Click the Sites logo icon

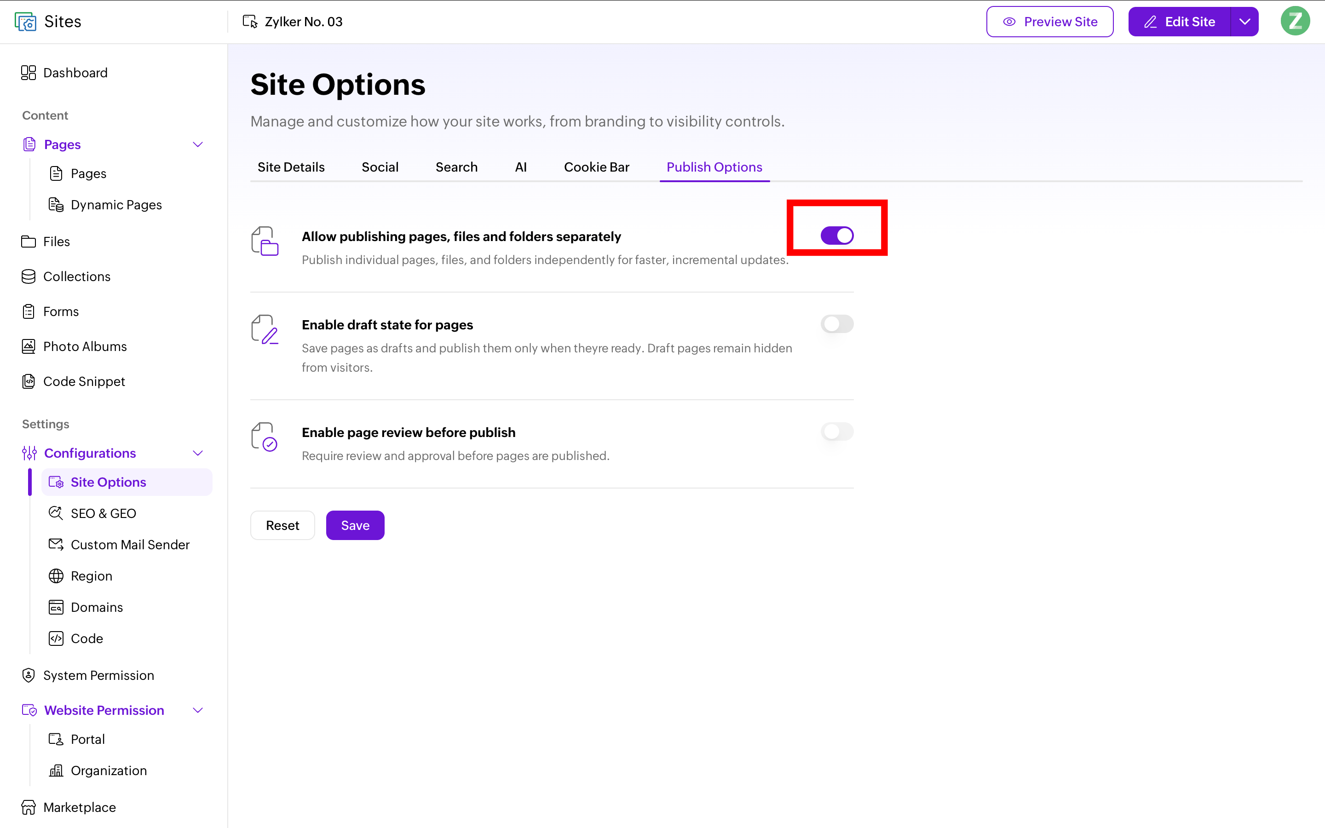coord(25,21)
